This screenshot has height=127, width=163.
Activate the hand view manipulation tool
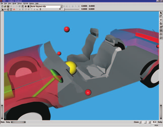[x=161, y=16]
